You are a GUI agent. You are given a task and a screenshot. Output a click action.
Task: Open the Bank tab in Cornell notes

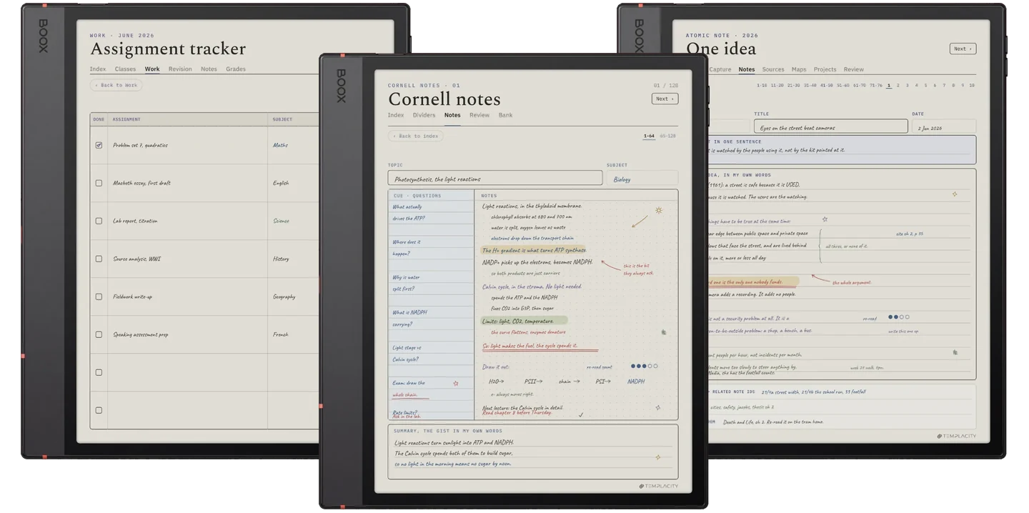[505, 115]
